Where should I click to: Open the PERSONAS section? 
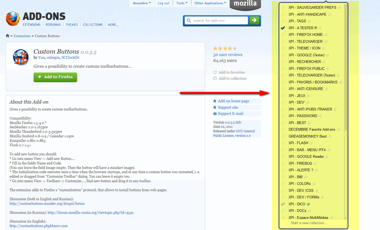[x=53, y=24]
